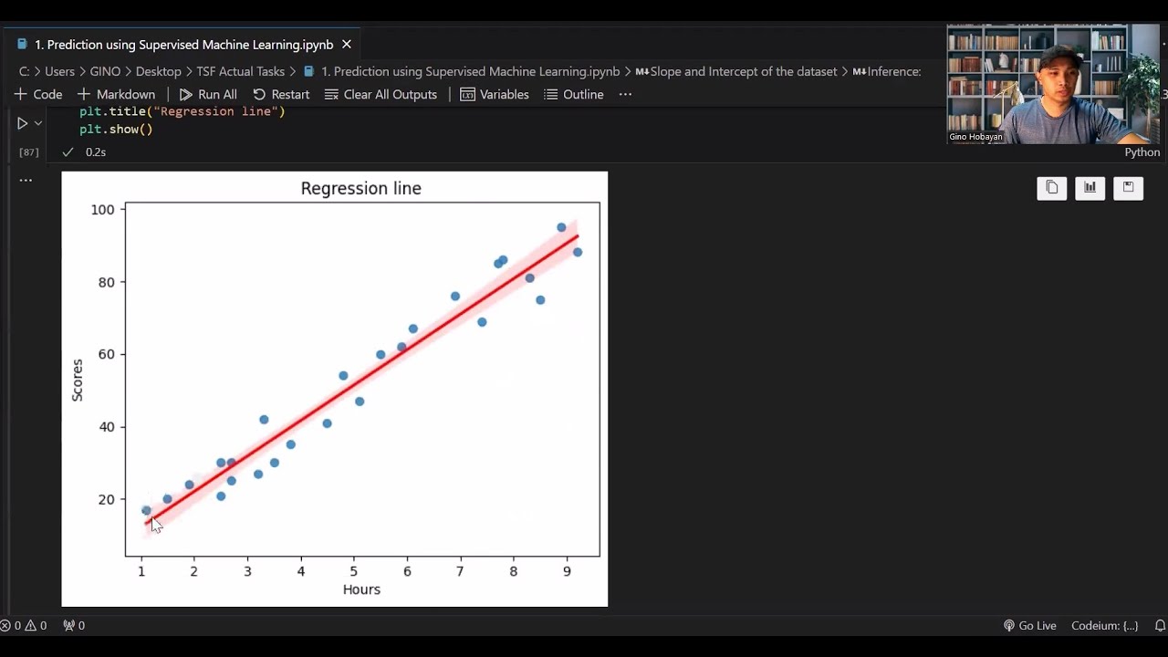Restart the notebook kernel
The image size is (1168, 657).
coord(281,94)
